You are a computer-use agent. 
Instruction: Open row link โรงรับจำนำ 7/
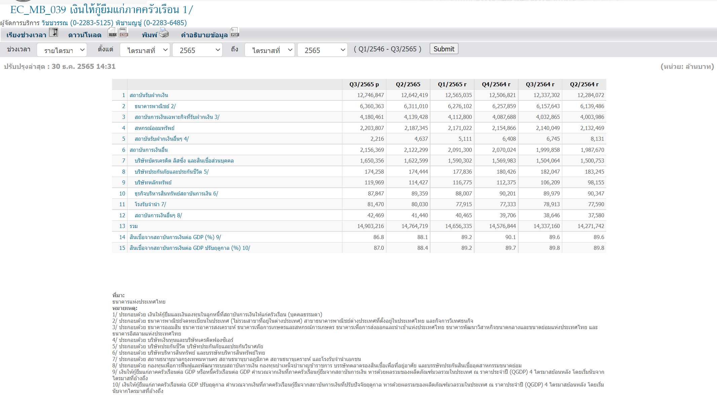coord(150,204)
